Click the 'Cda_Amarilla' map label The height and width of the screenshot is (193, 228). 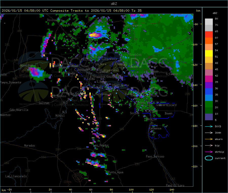pyautogui.click(x=19, y=110)
